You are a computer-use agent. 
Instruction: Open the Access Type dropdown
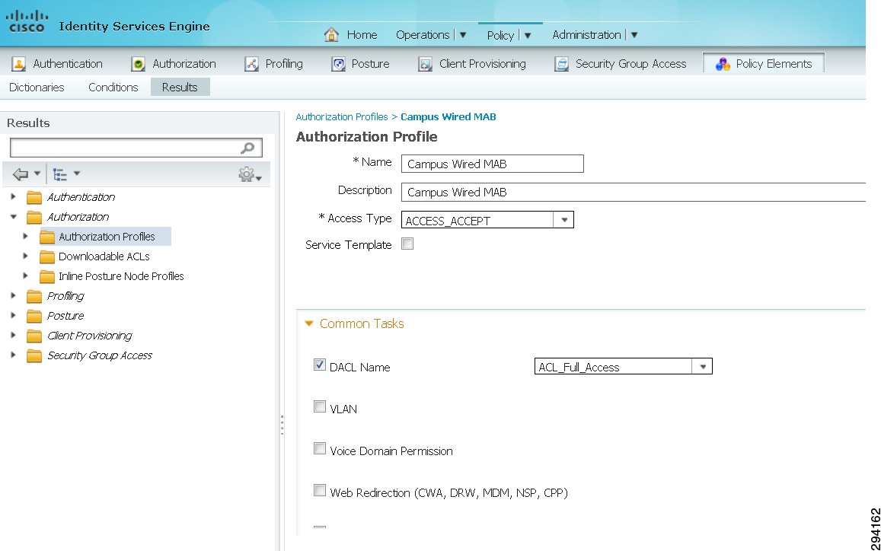coord(563,220)
